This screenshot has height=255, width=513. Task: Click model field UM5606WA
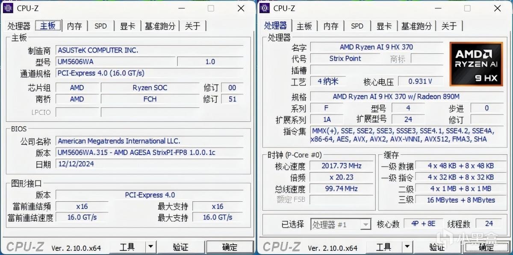pos(115,62)
